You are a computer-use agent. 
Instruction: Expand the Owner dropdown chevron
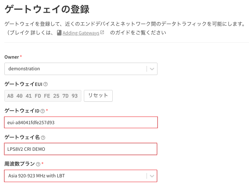click(x=152, y=69)
